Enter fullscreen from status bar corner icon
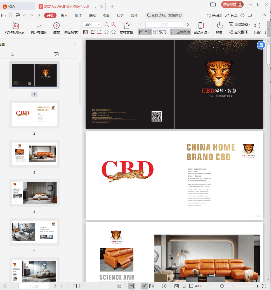 pyautogui.click(x=264, y=286)
